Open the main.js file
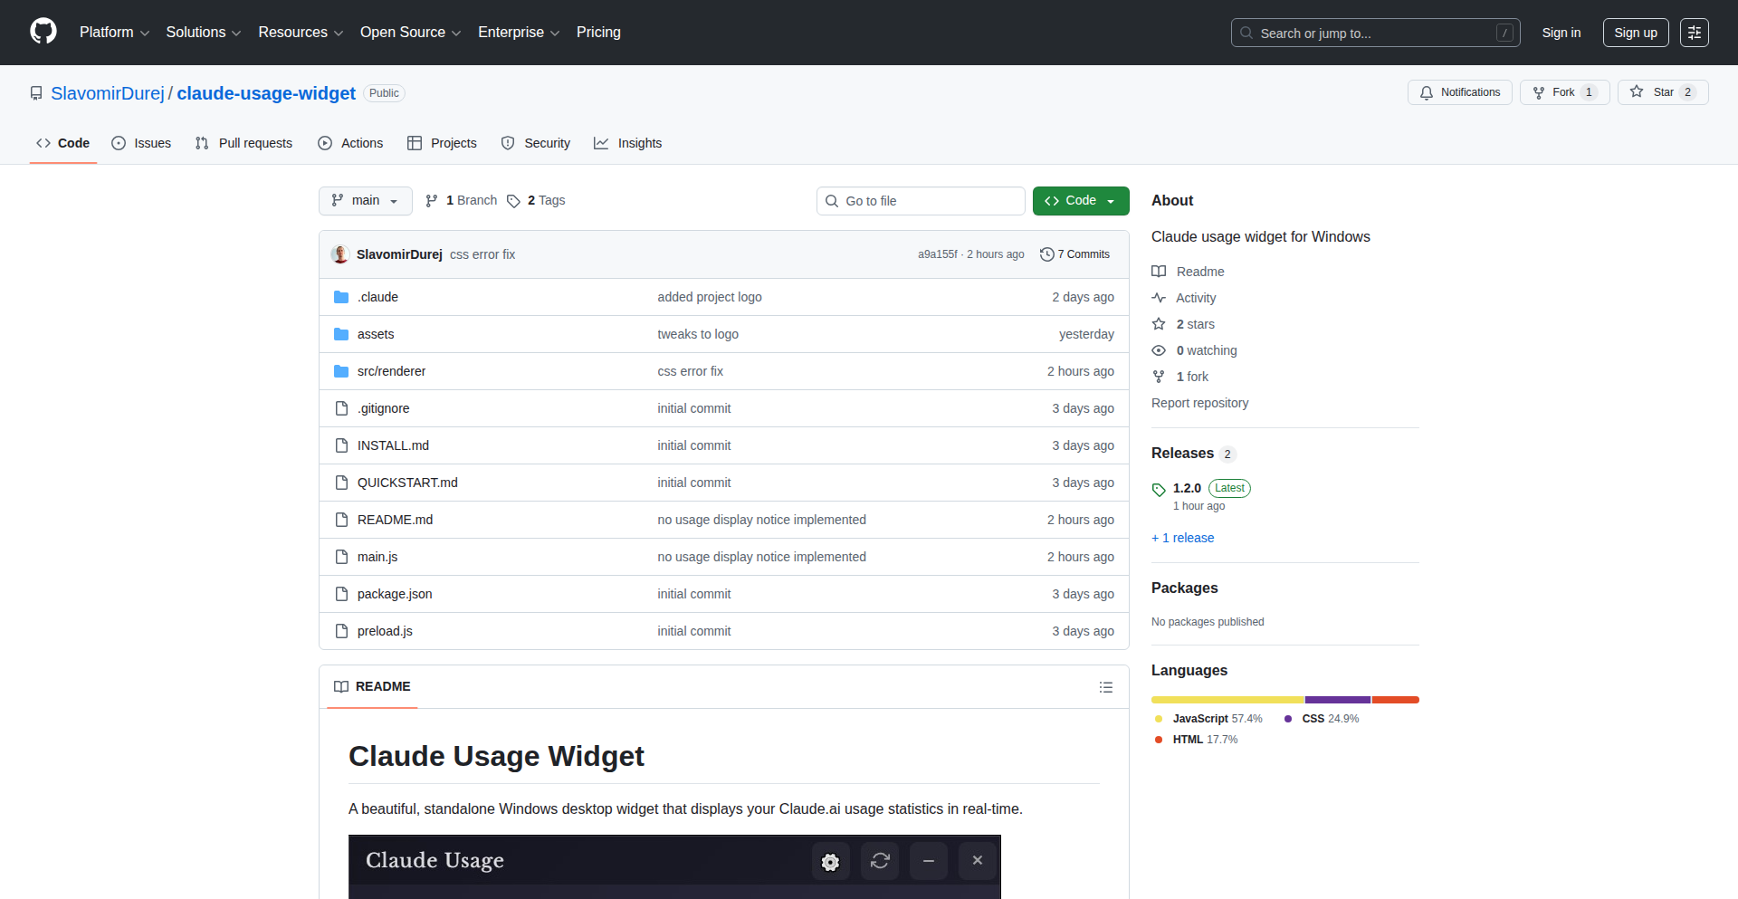 377,557
